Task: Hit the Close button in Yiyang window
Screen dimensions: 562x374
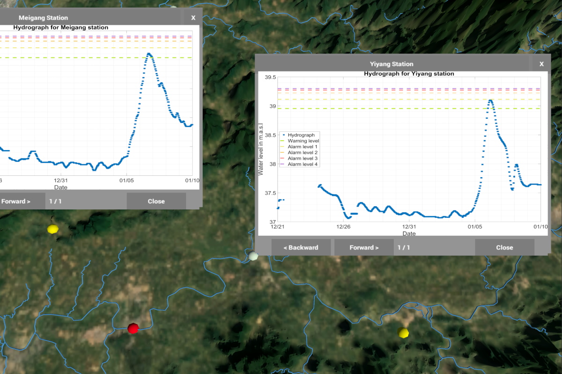Action: click(504, 247)
